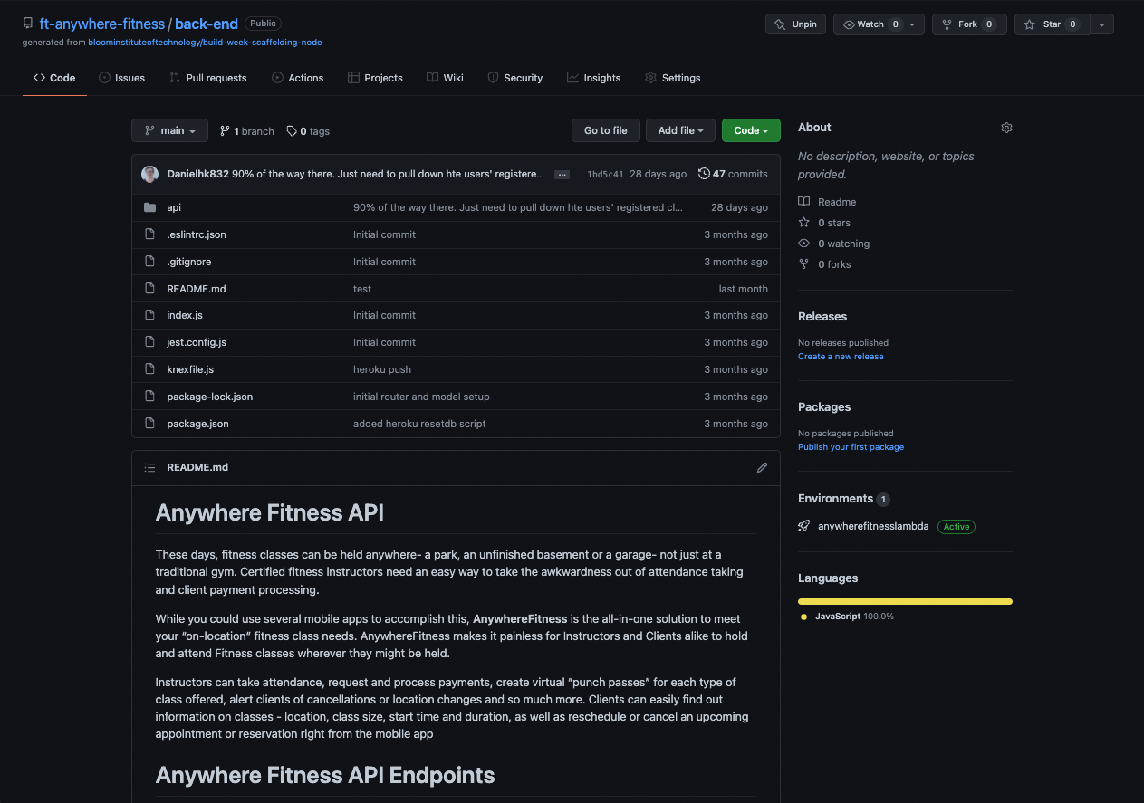Open the Danielhk832 author link
This screenshot has height=803, width=1144.
click(198, 174)
